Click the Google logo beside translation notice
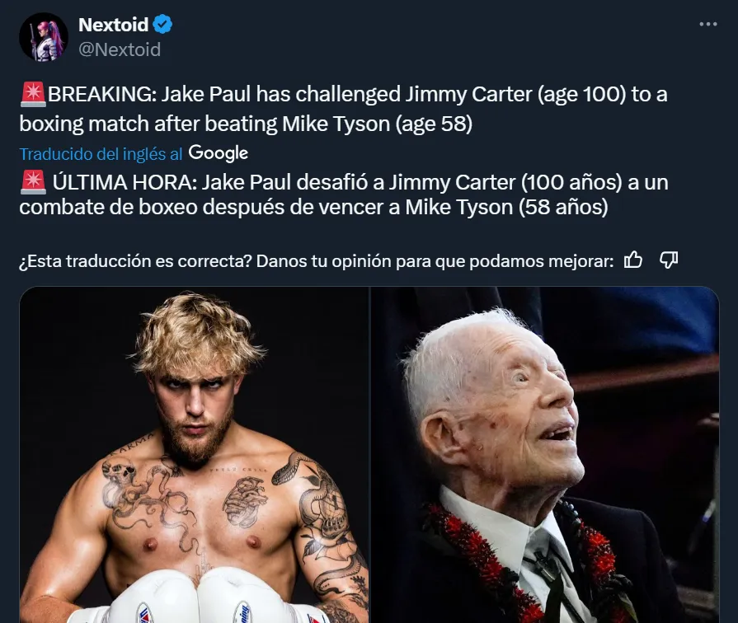This screenshot has width=738, height=623. click(218, 153)
